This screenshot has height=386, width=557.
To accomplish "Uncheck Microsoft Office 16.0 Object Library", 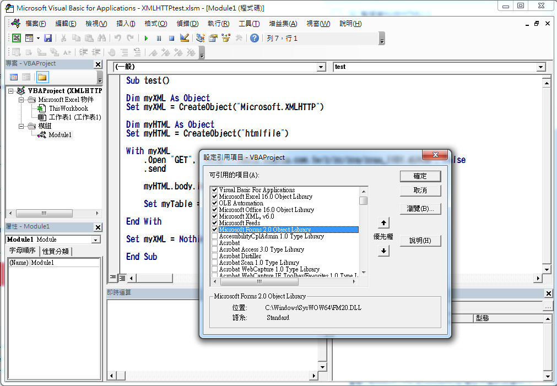I will coord(214,209).
